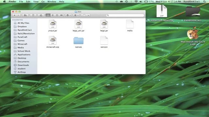The image size is (209, 117).
Task: Open the Help menu
Action: pyautogui.click(x=62, y=2)
